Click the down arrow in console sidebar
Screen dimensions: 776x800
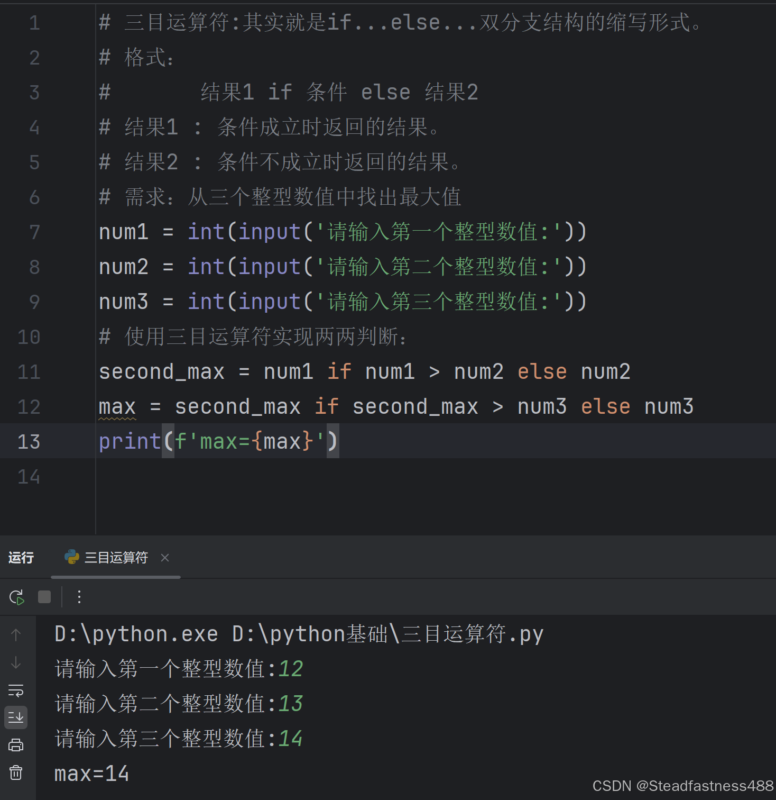pos(16,662)
